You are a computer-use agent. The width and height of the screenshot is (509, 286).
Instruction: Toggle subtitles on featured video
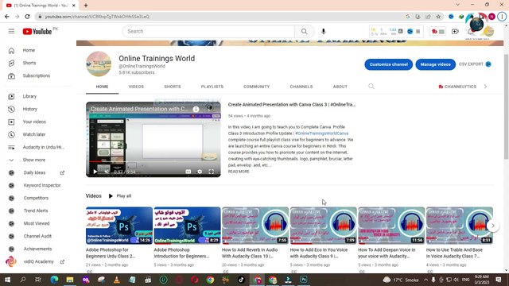tap(188, 172)
